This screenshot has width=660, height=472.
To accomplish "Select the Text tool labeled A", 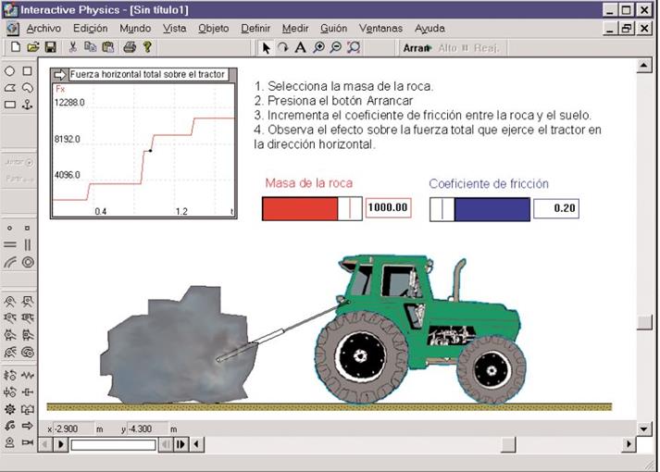I will (x=300, y=47).
